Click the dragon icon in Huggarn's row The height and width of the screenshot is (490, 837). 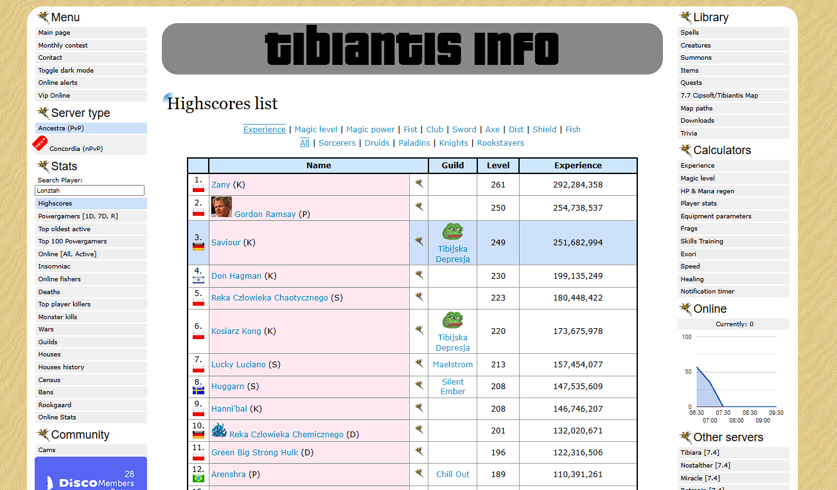pos(419,385)
